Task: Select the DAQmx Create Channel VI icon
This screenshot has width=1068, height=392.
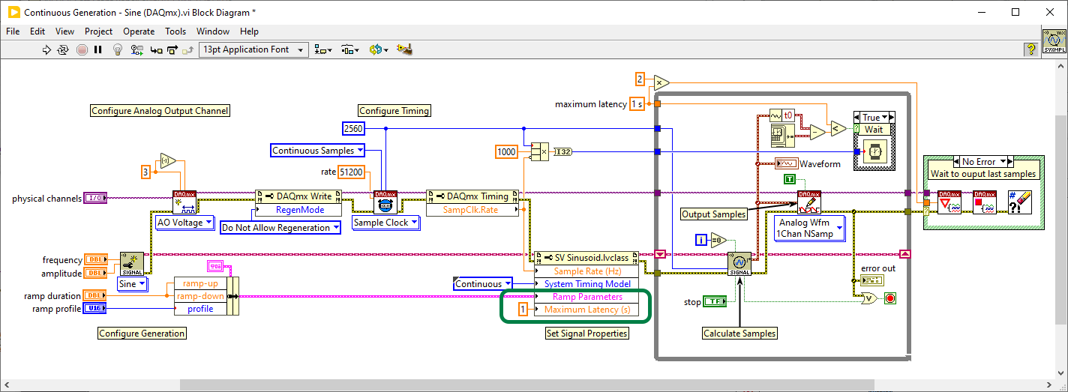Action: coord(184,202)
